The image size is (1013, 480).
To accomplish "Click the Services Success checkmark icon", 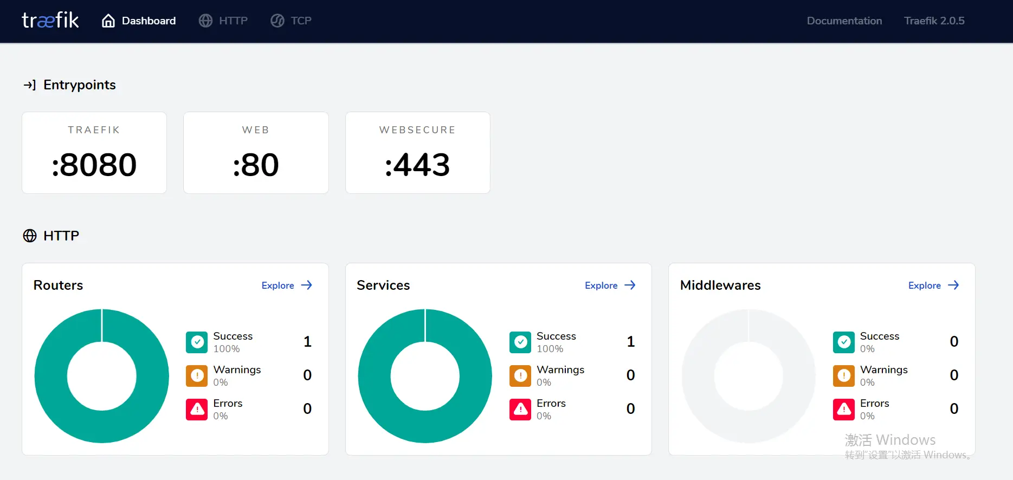I will [520, 342].
